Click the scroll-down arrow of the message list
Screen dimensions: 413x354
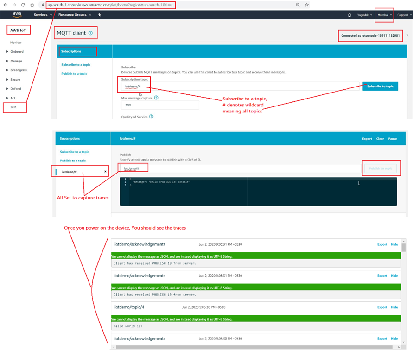point(404,342)
